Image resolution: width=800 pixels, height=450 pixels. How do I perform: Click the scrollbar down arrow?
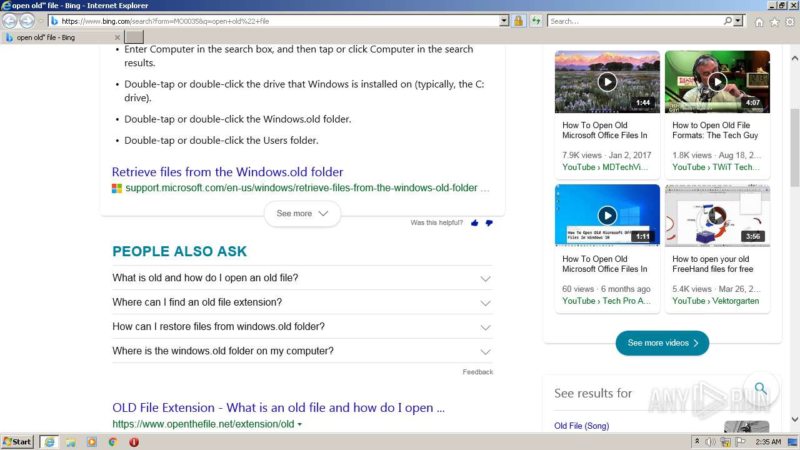click(795, 420)
